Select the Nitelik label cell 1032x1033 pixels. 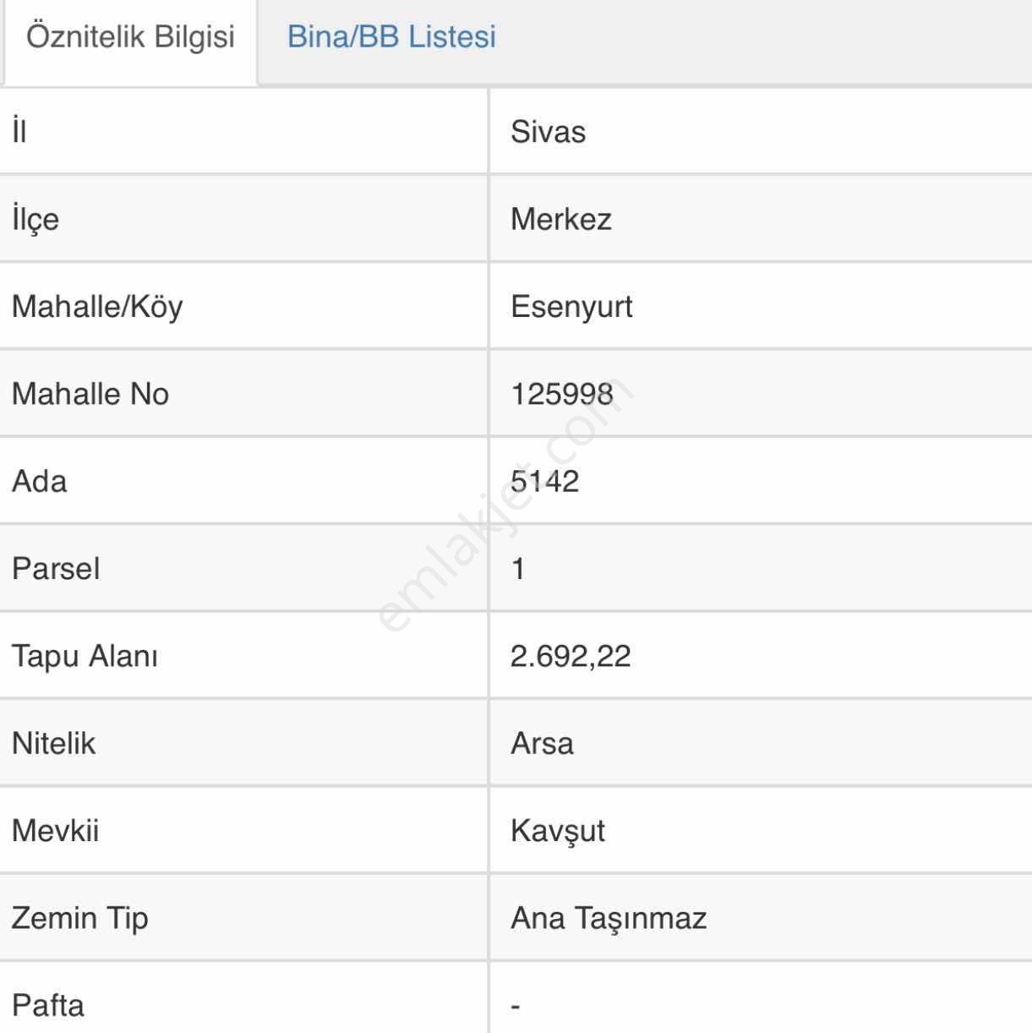(243, 743)
